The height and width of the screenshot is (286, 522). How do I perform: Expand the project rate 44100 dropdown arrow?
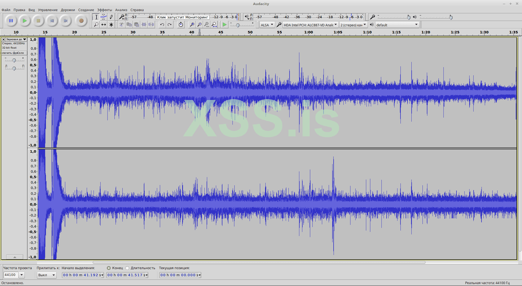[21, 275]
